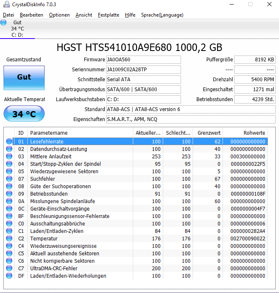
Task: Click the Eigenschaften field S.M.A.R.T., APM, NCQ
Action: point(191,119)
